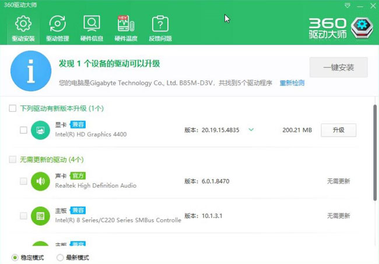Click the 兼容 tag next to 显卡
Image resolution: width=379 pixels, height=264 pixels.
pos(78,124)
